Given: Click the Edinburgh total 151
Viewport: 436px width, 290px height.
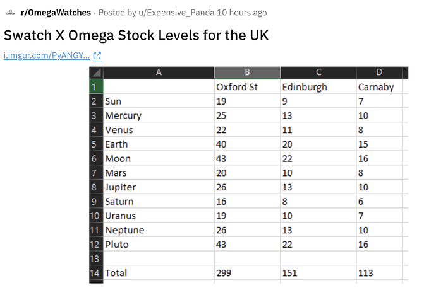Looking at the screenshot, I should click(318, 273).
